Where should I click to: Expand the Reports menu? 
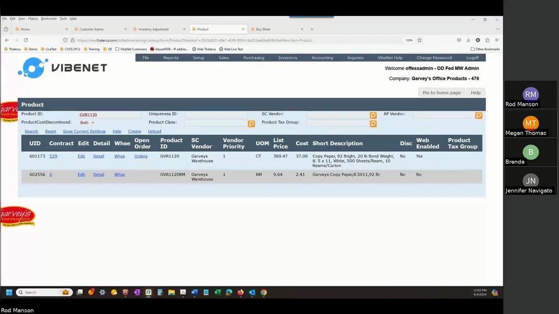[170, 58]
